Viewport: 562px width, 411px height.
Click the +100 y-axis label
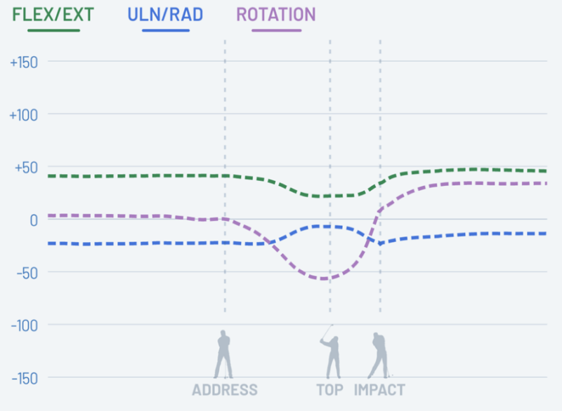click(23, 114)
